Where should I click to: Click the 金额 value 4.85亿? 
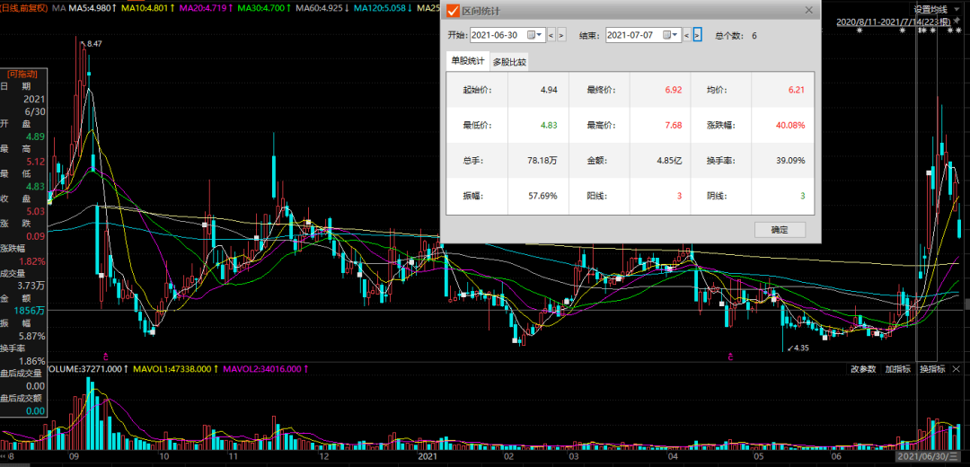coord(669,160)
